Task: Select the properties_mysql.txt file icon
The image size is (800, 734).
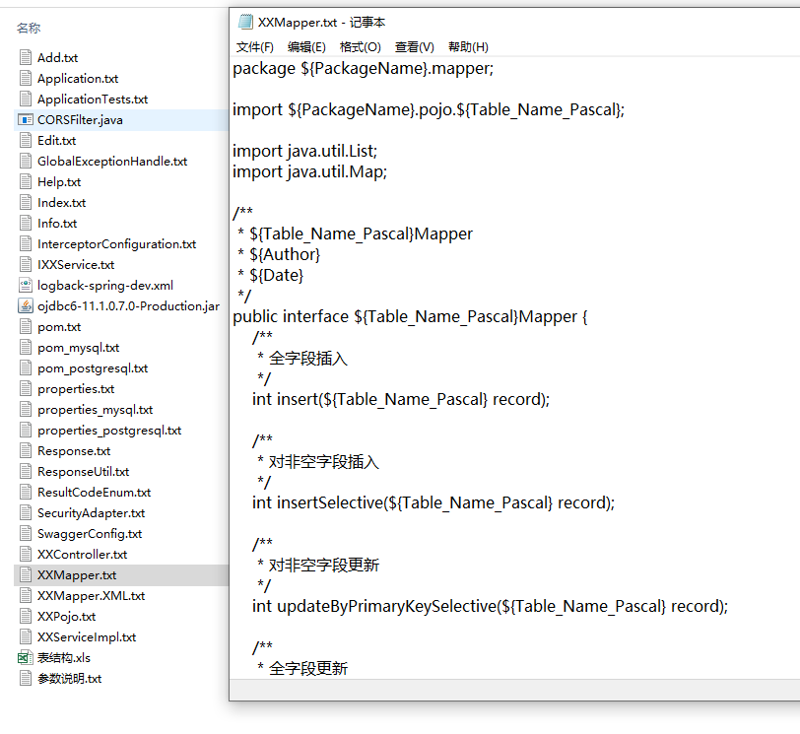Action: pos(26,409)
